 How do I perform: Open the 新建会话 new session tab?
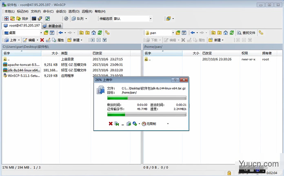52,26
